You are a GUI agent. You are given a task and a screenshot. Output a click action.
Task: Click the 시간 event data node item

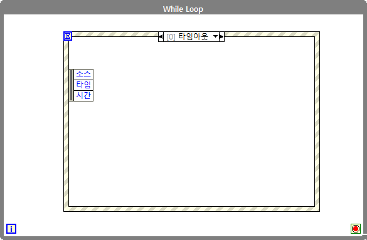tap(83, 96)
